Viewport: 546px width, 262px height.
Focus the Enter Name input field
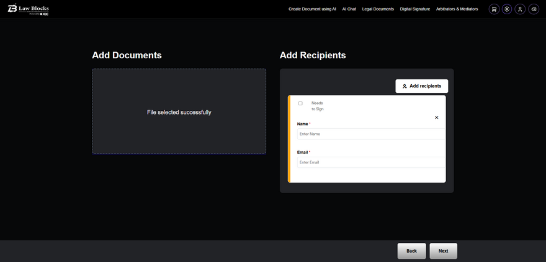point(370,134)
